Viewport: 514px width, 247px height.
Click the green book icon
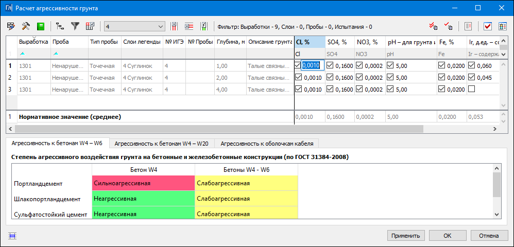41,27
